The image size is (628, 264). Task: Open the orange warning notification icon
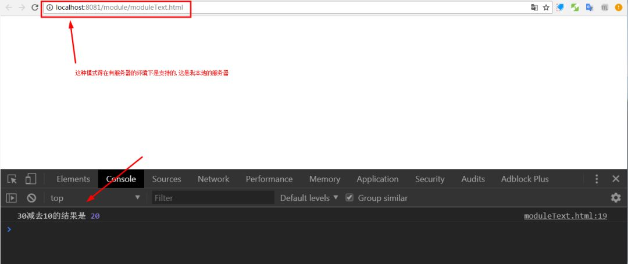619,7
